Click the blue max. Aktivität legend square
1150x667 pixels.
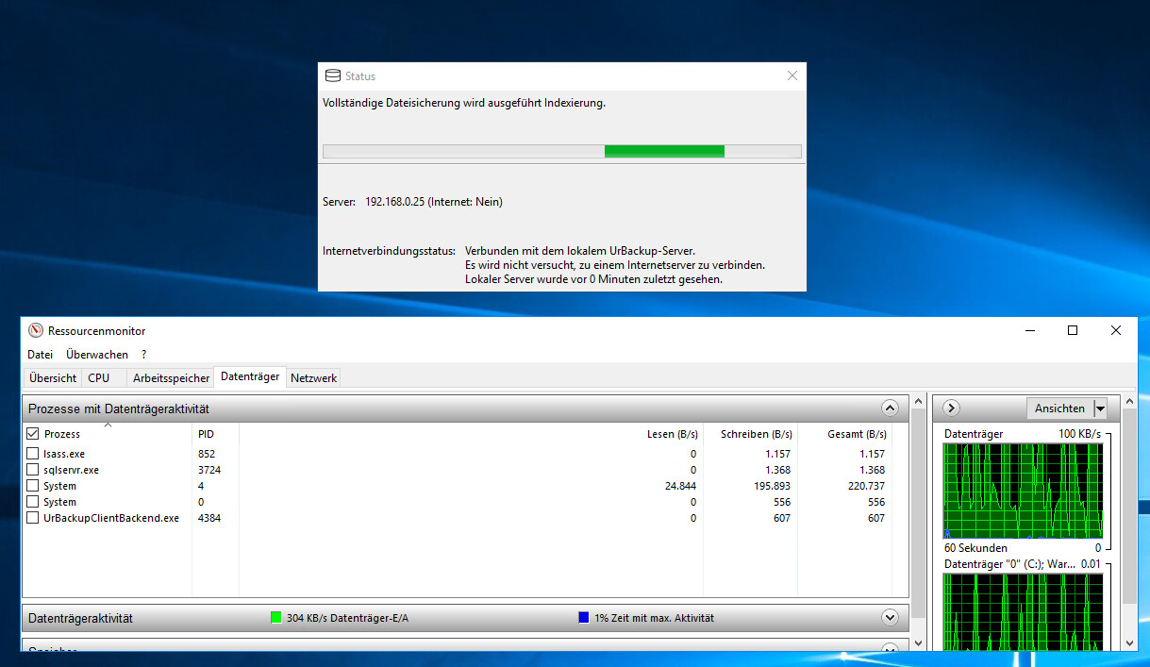pyautogui.click(x=584, y=618)
